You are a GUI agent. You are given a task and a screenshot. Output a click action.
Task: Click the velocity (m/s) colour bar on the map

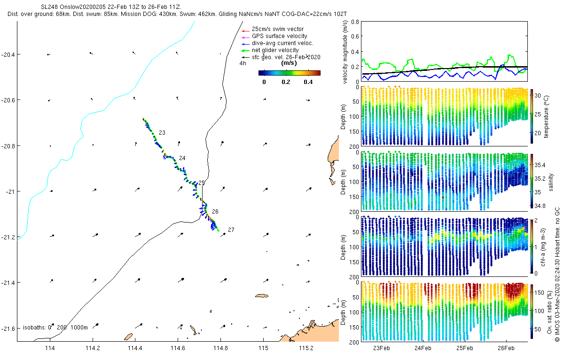(290, 73)
